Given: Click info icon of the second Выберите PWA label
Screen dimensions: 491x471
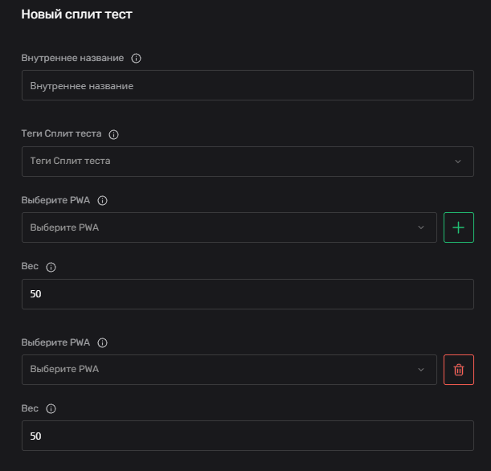Looking at the screenshot, I should point(102,342).
